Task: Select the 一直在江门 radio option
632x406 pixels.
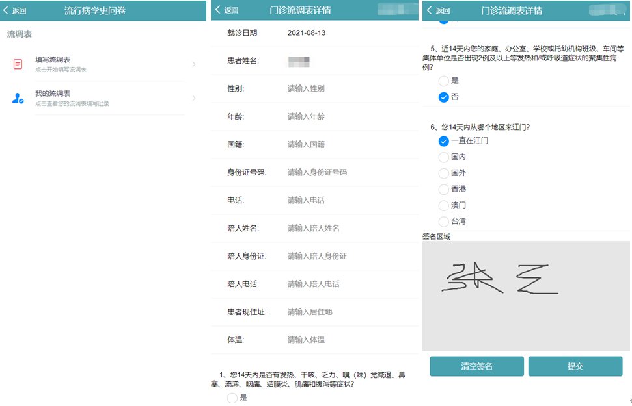Action: [444, 141]
